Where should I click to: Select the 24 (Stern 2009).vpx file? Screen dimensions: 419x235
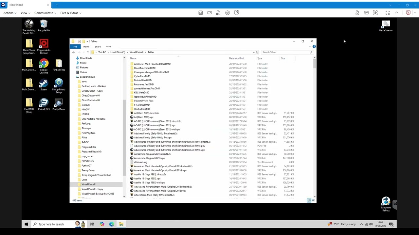click(x=143, y=117)
